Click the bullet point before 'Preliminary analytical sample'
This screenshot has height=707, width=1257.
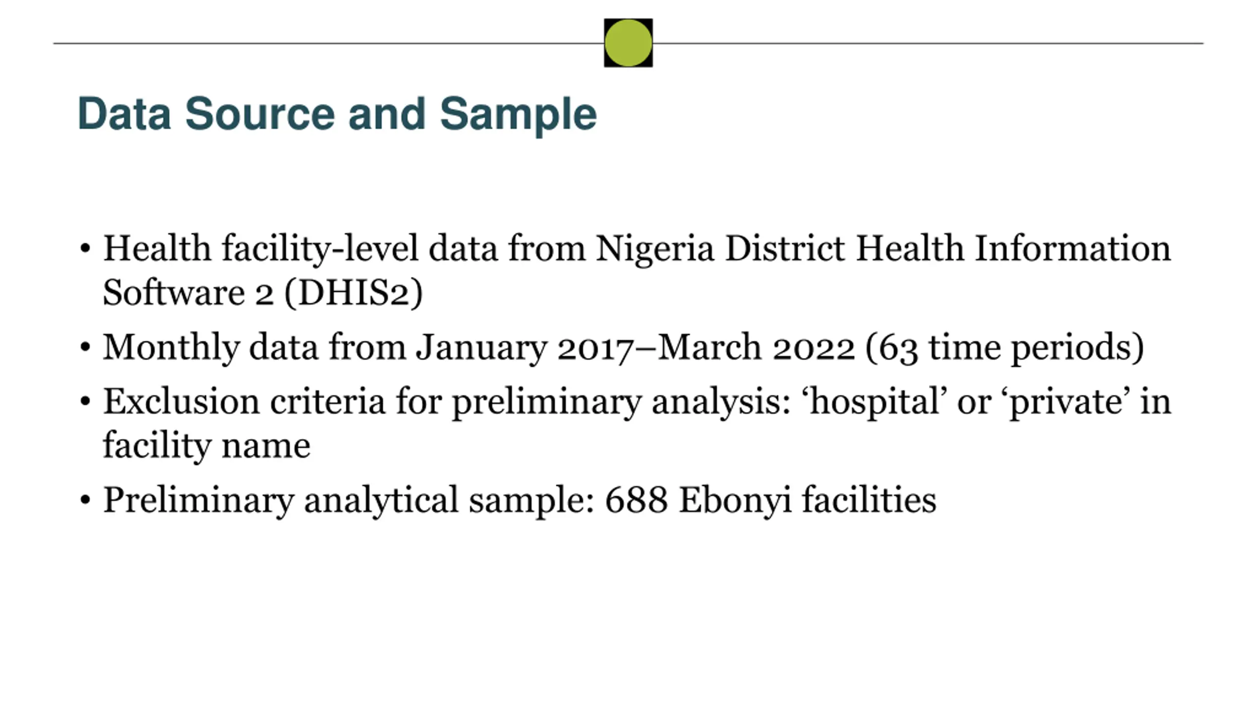pyautogui.click(x=85, y=500)
